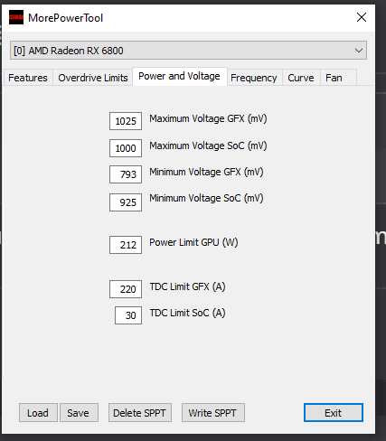Viewport: 386px width, 441px height.
Task: Switch to the Features tab
Action: (28, 78)
